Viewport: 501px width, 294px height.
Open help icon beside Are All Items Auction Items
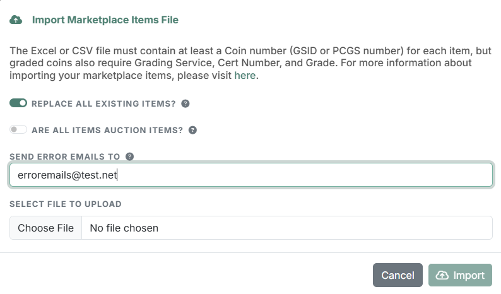[x=192, y=130]
